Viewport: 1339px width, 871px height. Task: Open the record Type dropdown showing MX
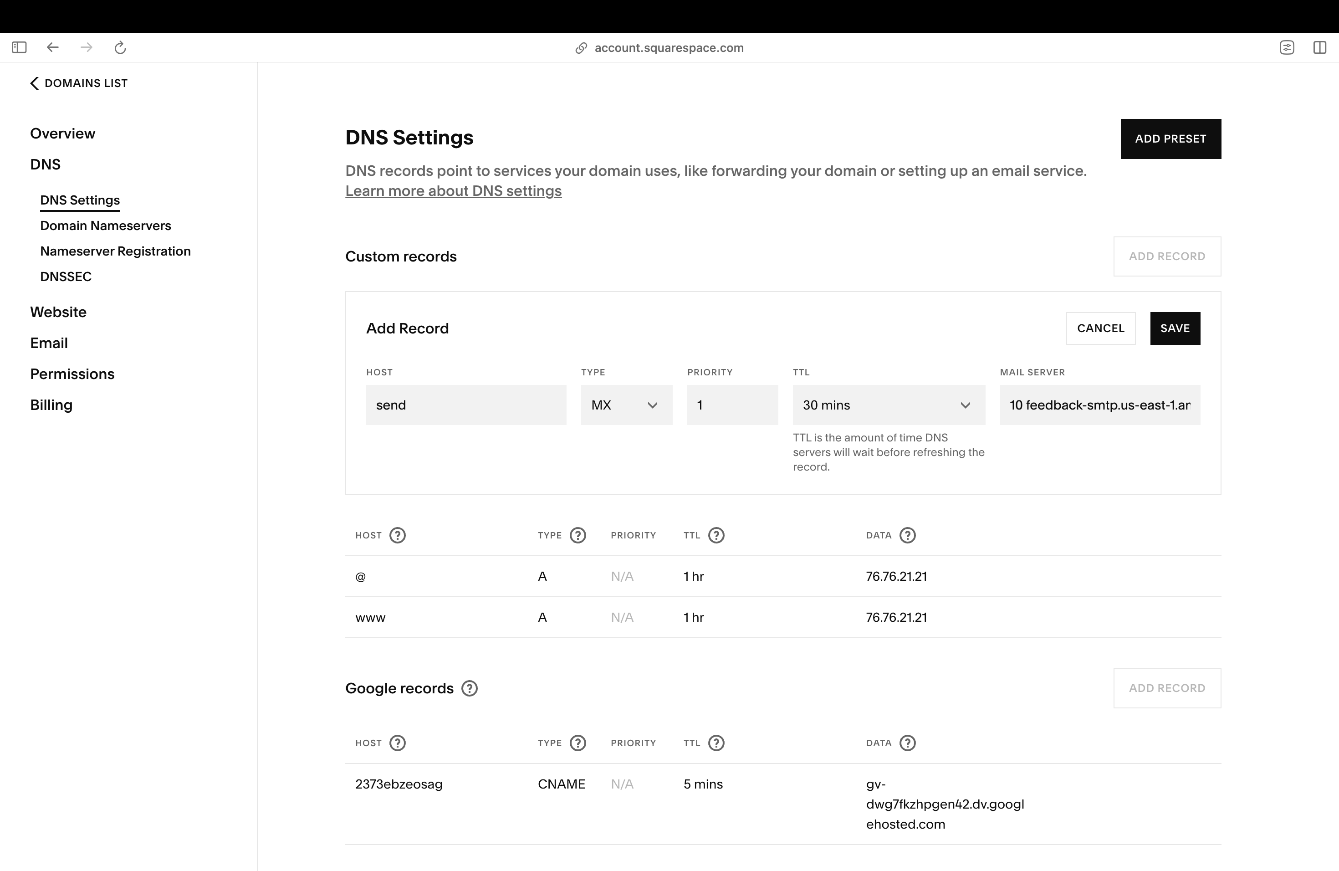pos(626,405)
